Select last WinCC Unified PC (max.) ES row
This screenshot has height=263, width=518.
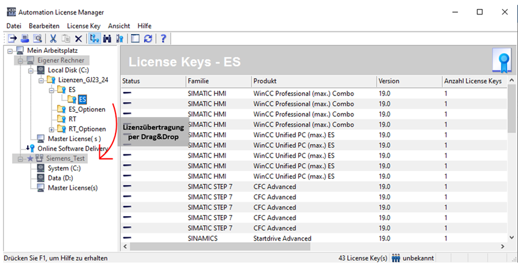coord(314,177)
